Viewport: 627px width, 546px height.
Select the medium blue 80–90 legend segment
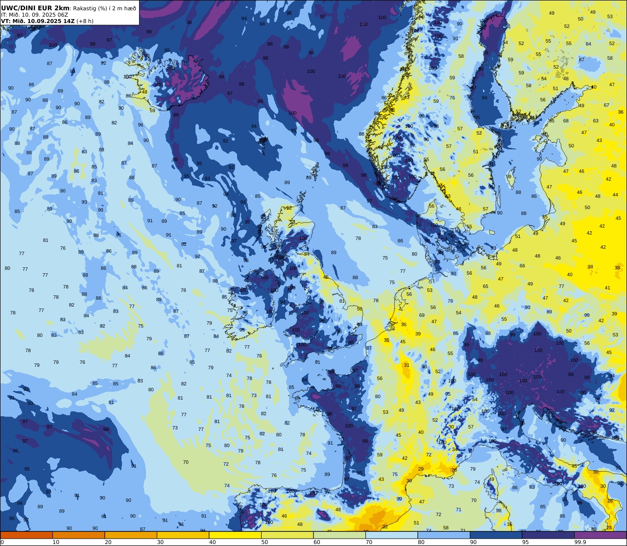(x=444, y=535)
